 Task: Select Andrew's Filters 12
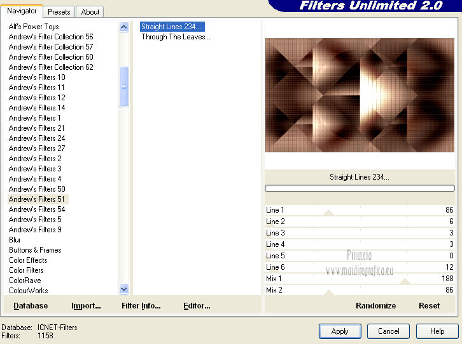click(x=37, y=98)
